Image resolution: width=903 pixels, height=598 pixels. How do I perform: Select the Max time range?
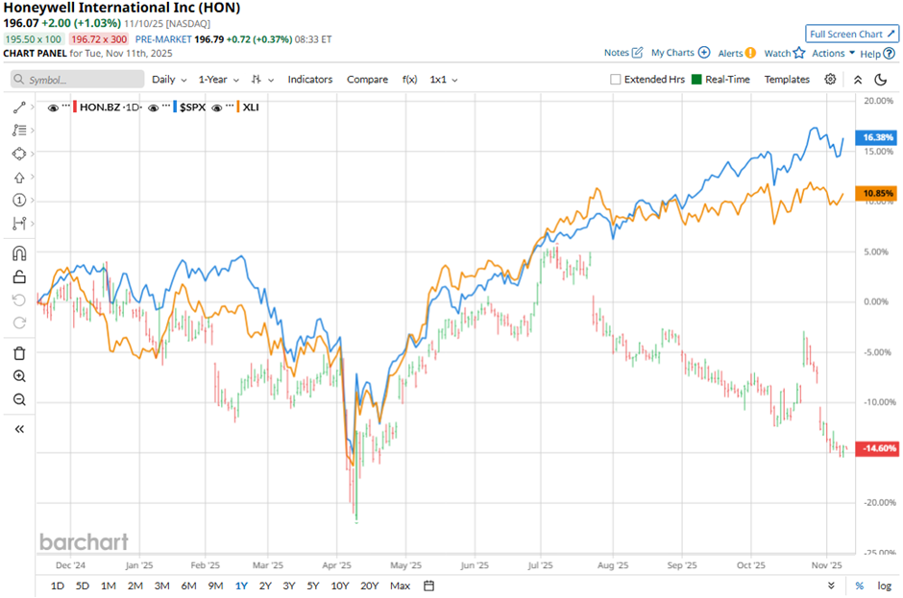tap(400, 586)
